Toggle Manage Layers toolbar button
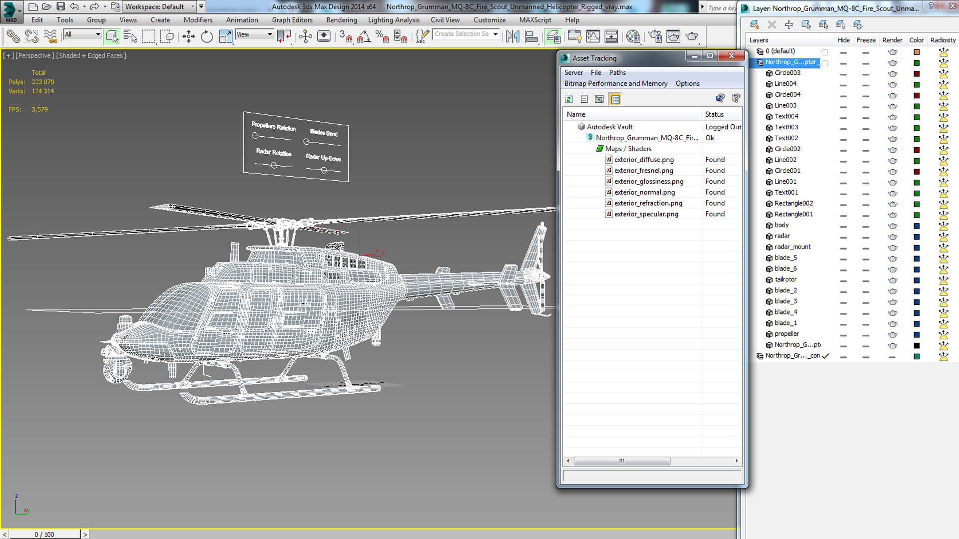 click(x=553, y=36)
